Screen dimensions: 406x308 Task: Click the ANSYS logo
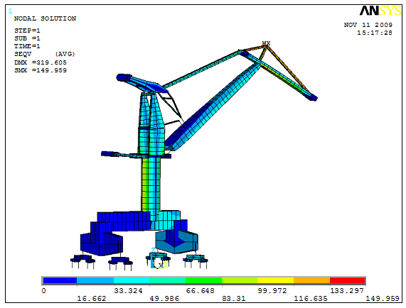point(380,11)
